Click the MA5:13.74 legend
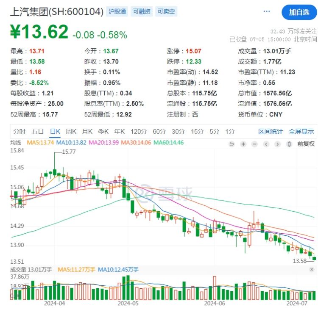This screenshot has width=318, height=312. pos(40,143)
